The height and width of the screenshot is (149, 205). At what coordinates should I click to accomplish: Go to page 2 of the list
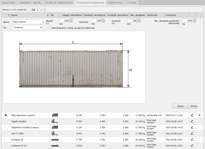pos(38,10)
